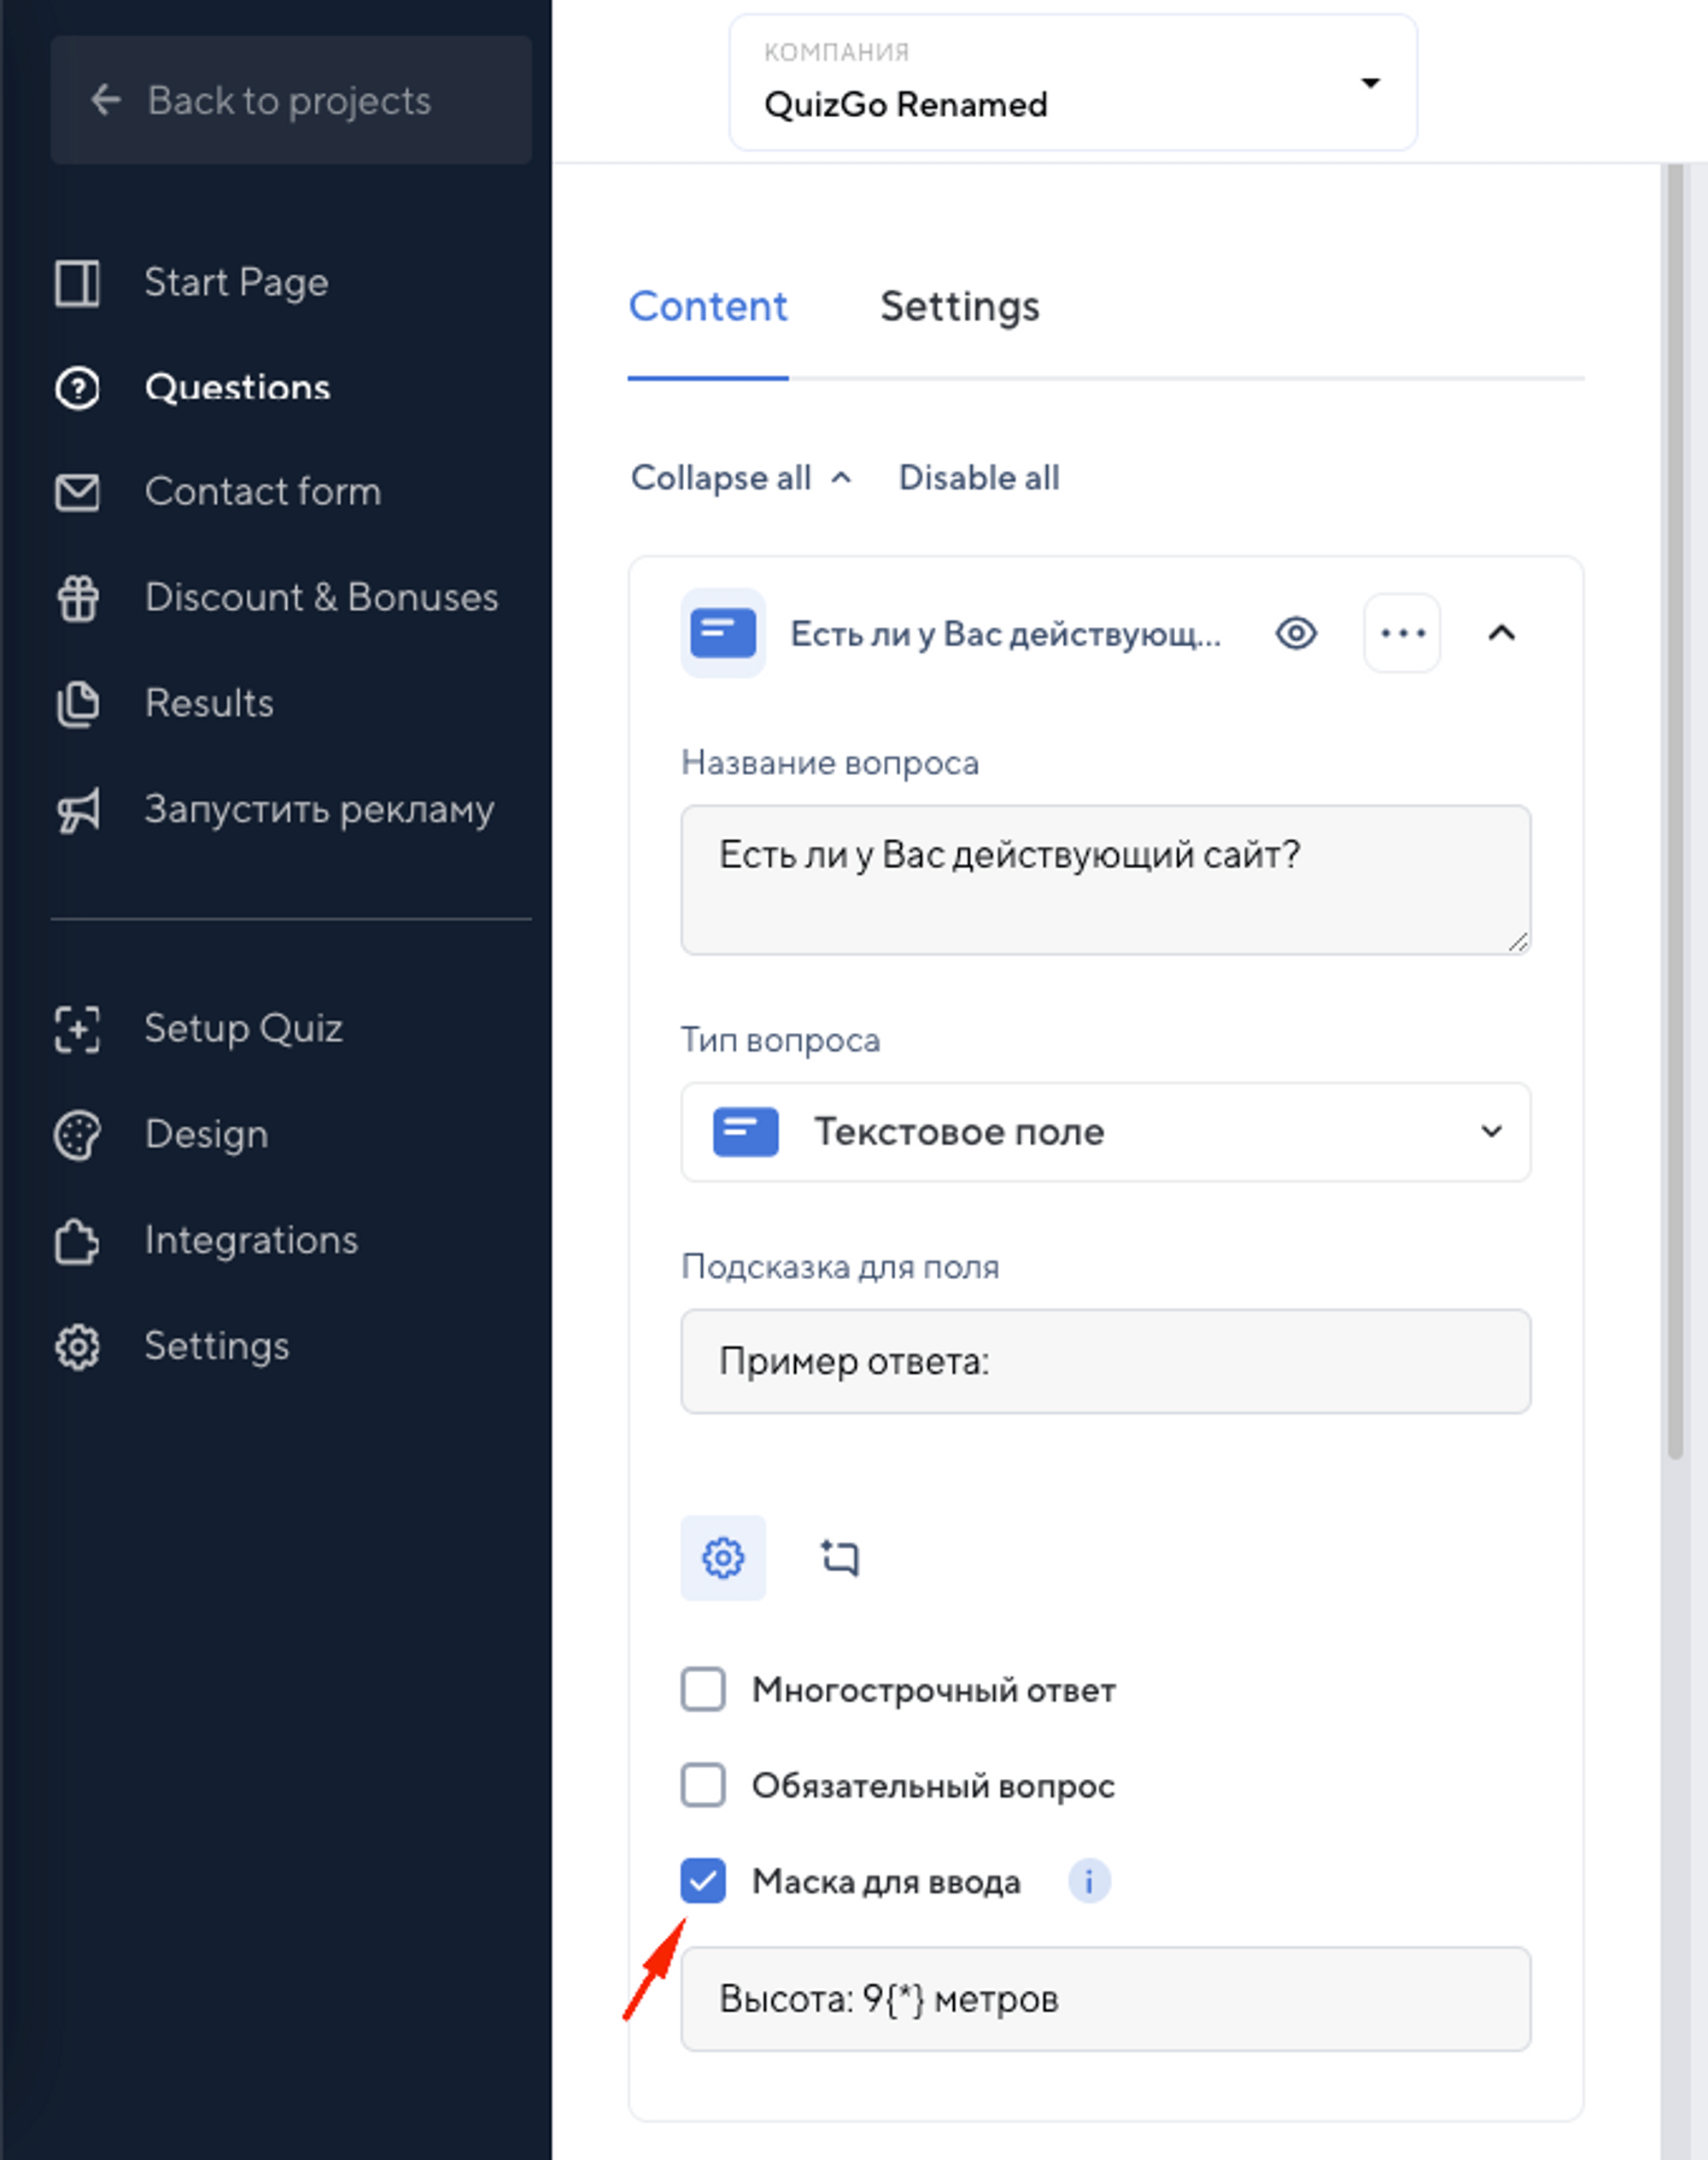
Task: Open Integrations in the sidebar
Action: [x=251, y=1241]
